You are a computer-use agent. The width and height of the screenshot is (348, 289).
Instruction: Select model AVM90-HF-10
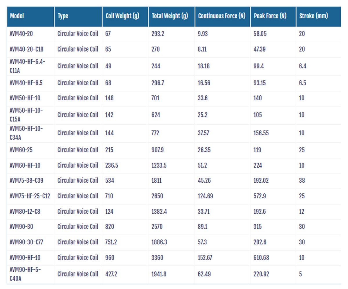coord(25,257)
